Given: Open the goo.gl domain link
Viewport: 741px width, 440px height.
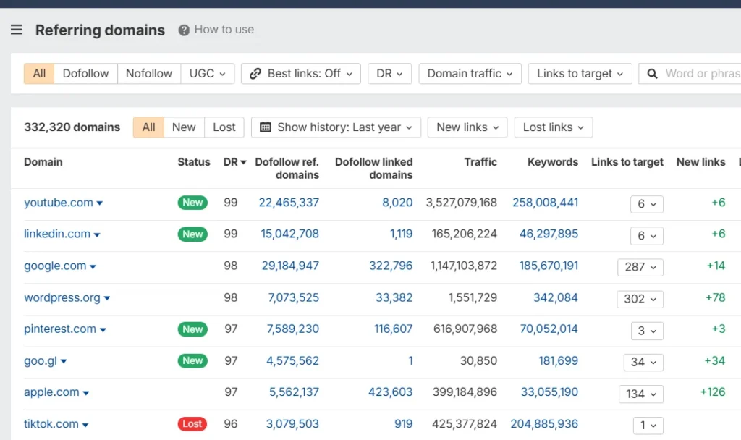Looking at the screenshot, I should 41,360.
